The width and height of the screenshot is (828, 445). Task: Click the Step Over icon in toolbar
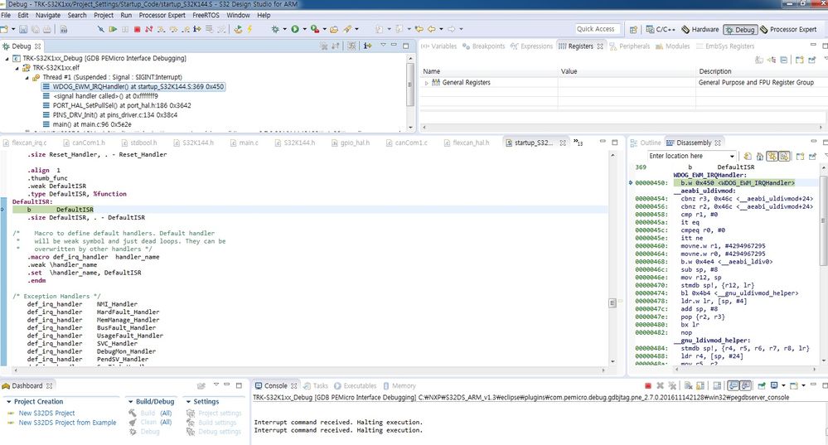pos(173,30)
